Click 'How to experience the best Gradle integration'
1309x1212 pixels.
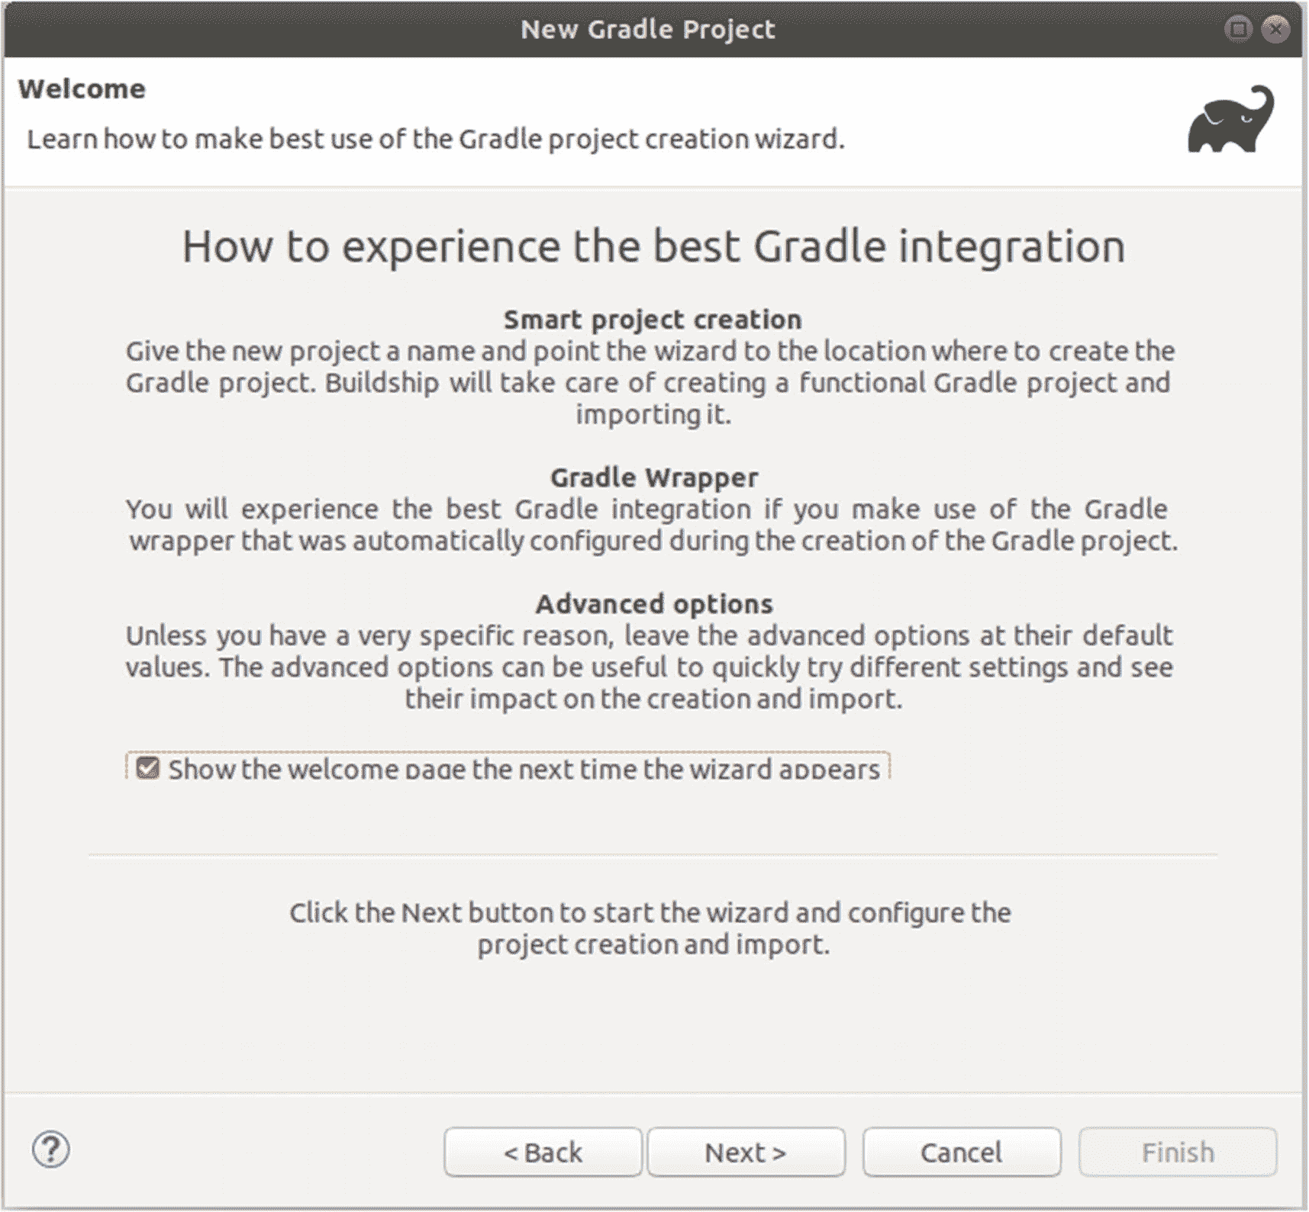[653, 247]
